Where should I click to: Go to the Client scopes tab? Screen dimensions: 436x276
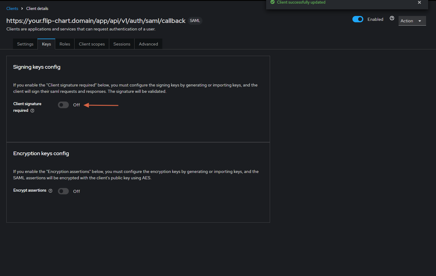click(92, 44)
